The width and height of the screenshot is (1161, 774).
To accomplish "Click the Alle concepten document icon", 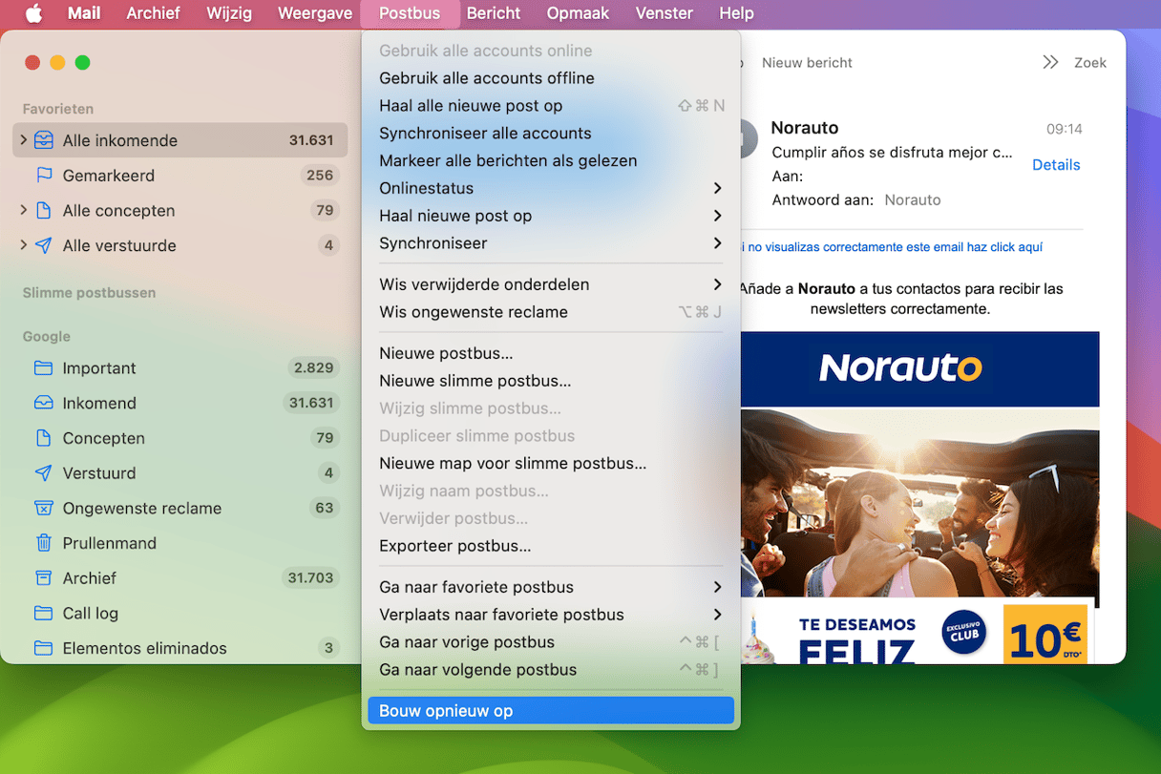I will click(x=43, y=211).
